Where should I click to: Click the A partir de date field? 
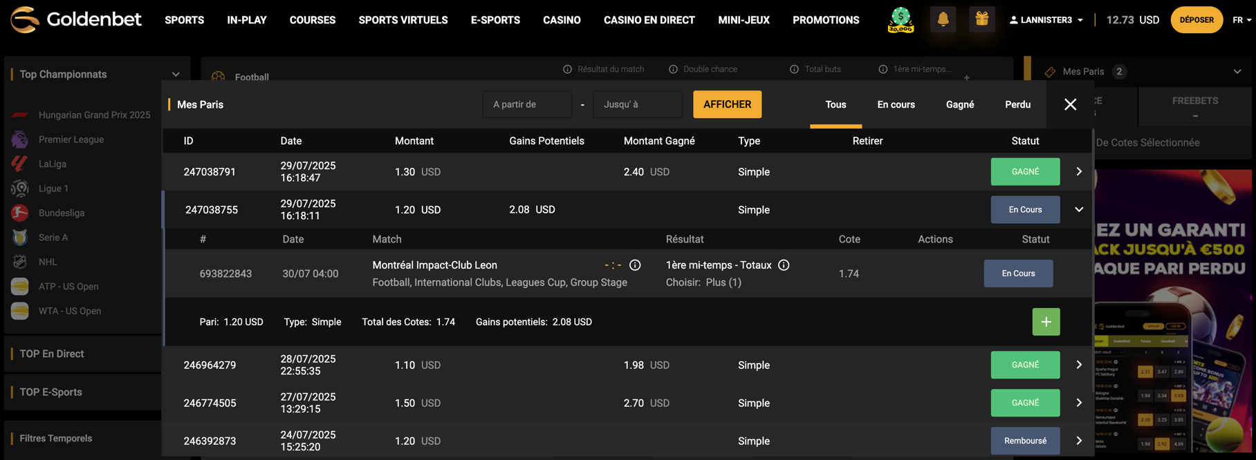[x=527, y=104]
